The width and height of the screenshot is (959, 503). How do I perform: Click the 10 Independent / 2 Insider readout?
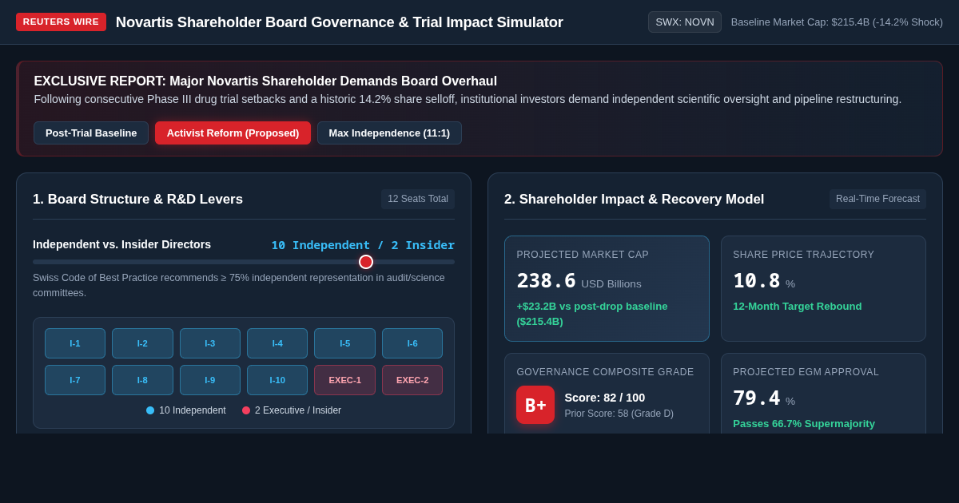(x=363, y=245)
